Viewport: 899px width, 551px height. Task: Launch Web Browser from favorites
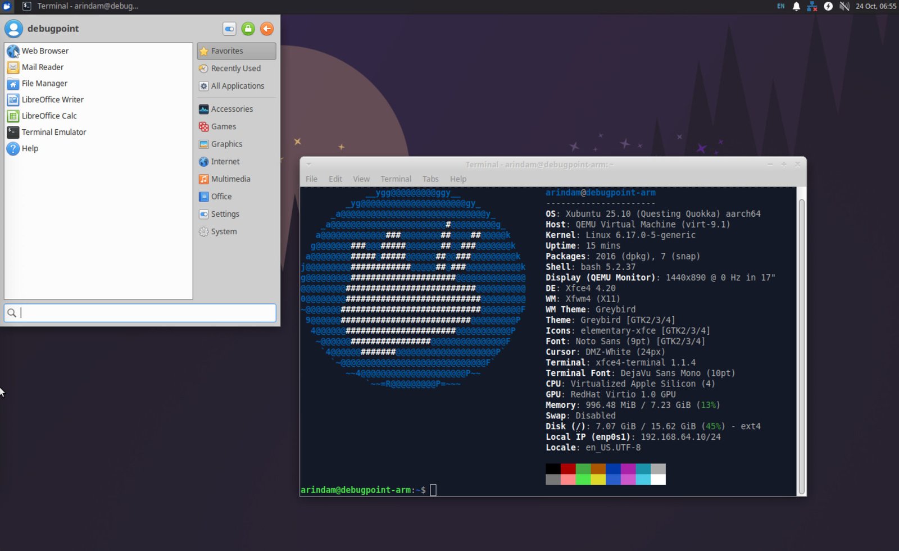point(45,51)
